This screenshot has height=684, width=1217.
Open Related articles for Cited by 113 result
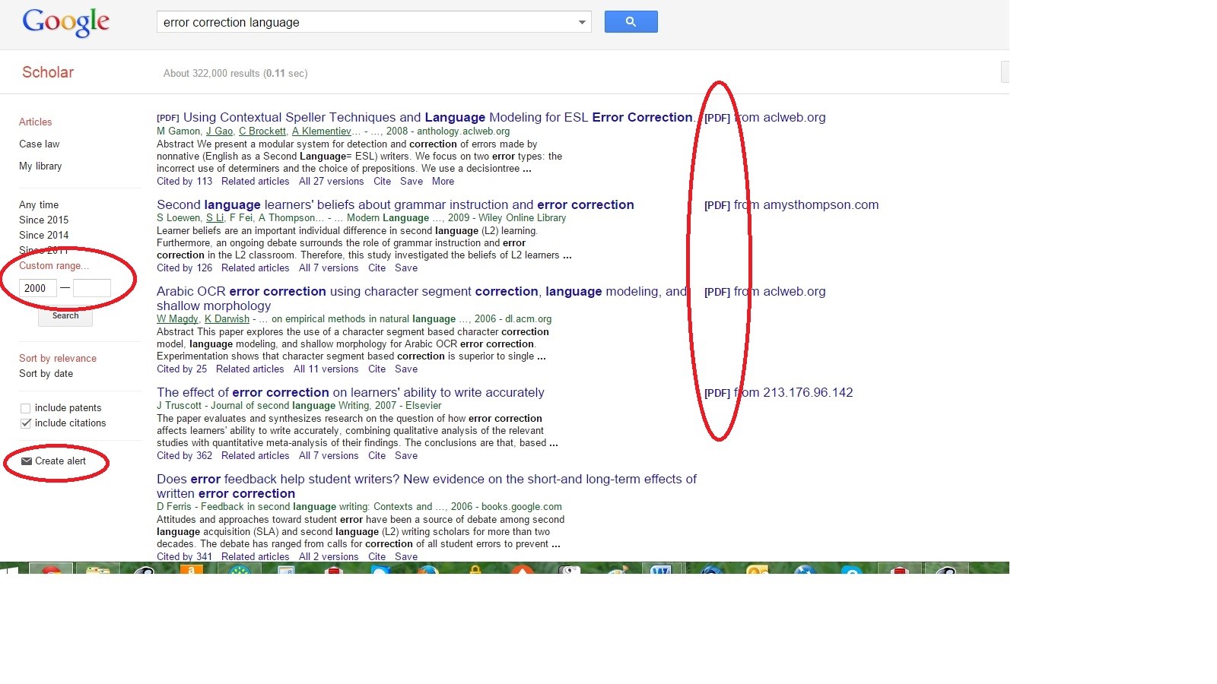pyautogui.click(x=256, y=181)
